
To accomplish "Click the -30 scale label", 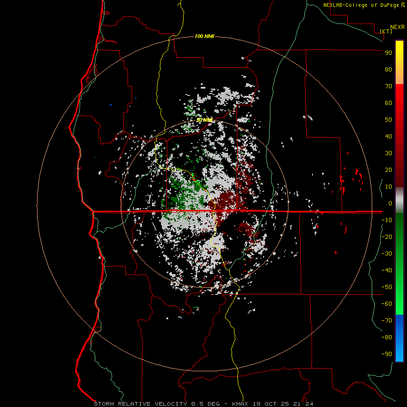I will point(387,254).
